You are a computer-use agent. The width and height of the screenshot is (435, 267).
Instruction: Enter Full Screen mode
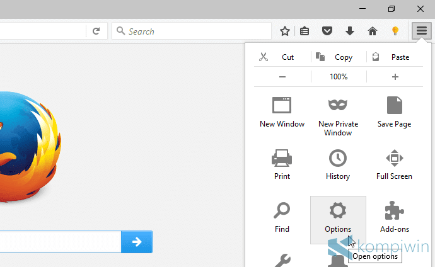tap(394, 164)
